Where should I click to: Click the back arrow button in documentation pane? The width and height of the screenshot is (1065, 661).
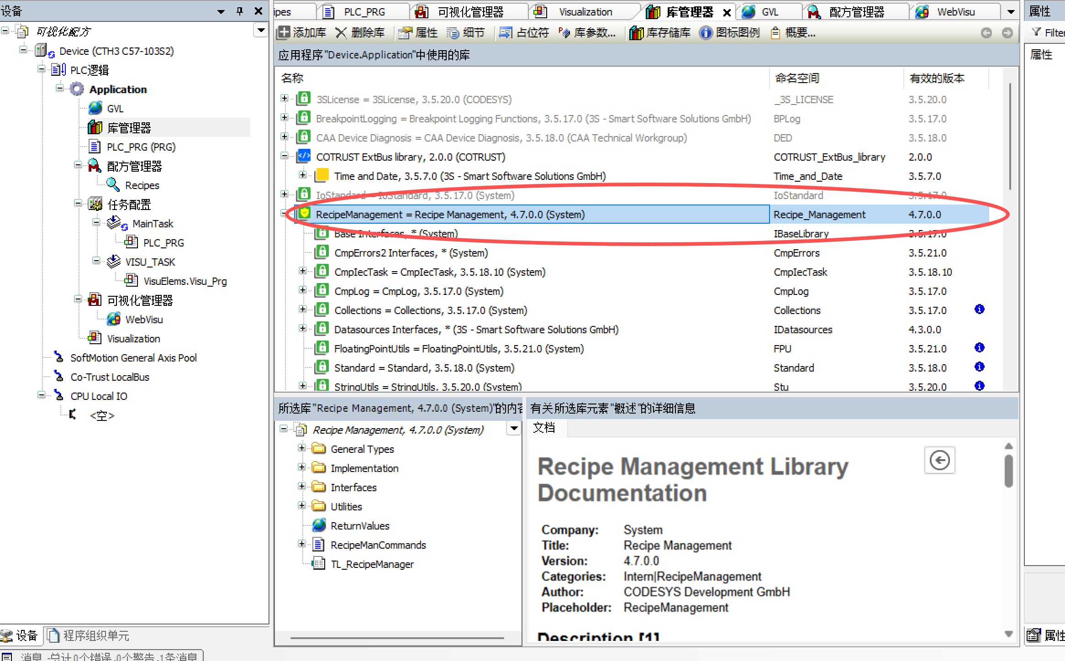point(939,460)
